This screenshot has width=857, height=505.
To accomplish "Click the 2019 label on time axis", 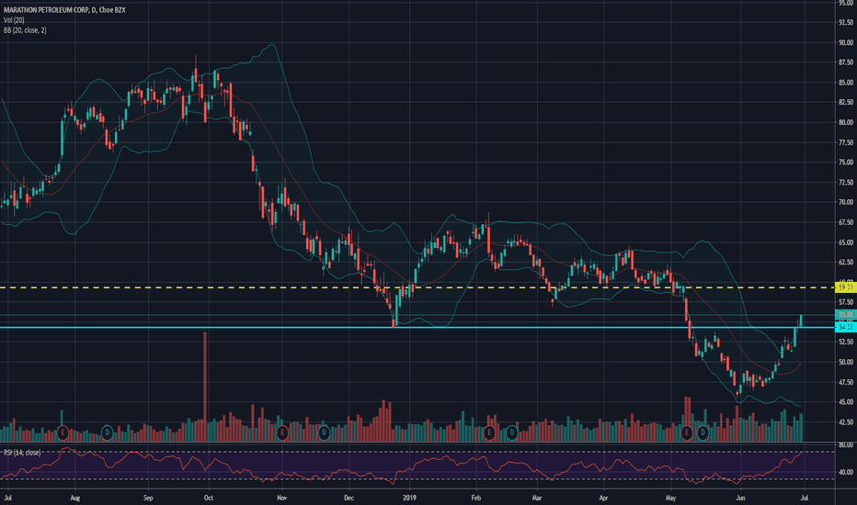I will pos(409,498).
